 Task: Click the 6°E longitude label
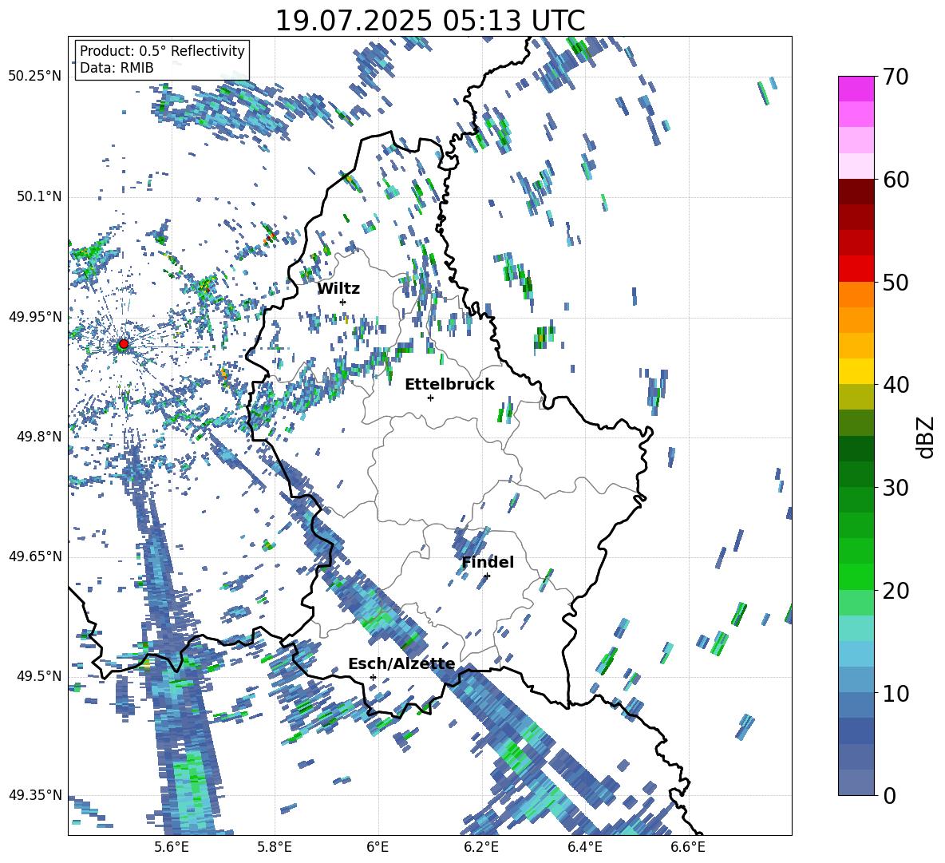(x=378, y=847)
